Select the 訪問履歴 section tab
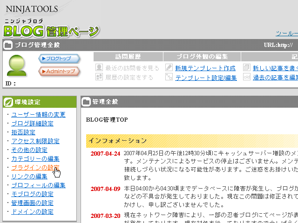 click(x=129, y=57)
